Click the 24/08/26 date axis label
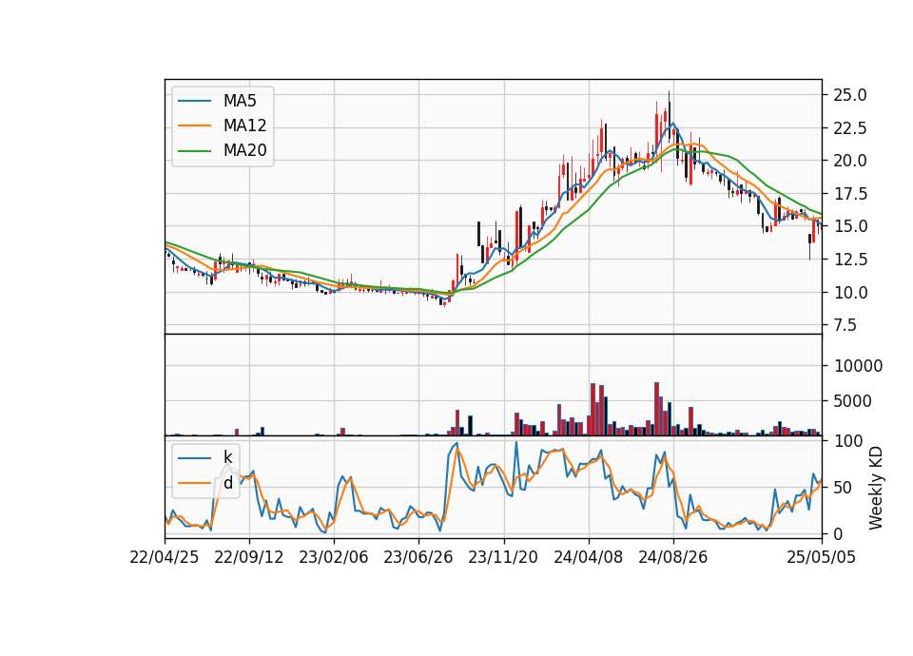Viewport: 913px width, 656px height. (673, 557)
